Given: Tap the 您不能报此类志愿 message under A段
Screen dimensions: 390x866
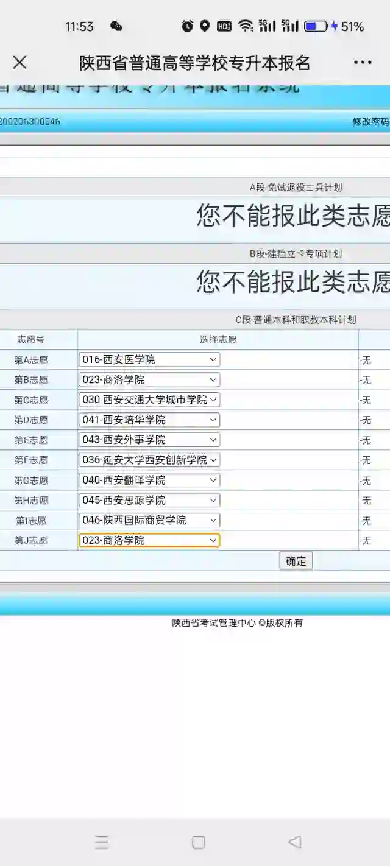Looking at the screenshot, I should [293, 216].
